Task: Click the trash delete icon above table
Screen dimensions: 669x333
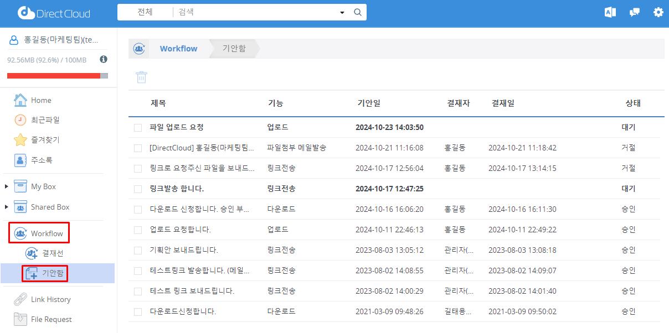Action: tap(142, 77)
